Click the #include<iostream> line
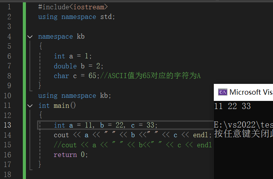This screenshot has width=273, height=179. 73,7
